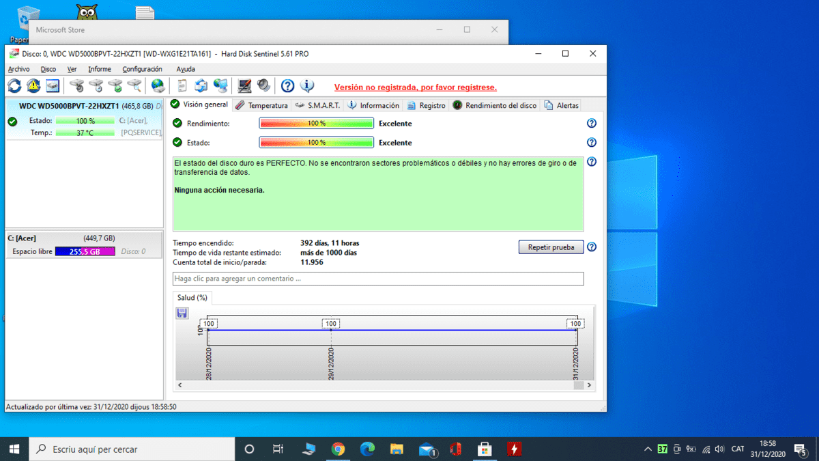Click the send report envelope icon
Viewport: 819px width, 461px height.
pyautogui.click(x=201, y=86)
